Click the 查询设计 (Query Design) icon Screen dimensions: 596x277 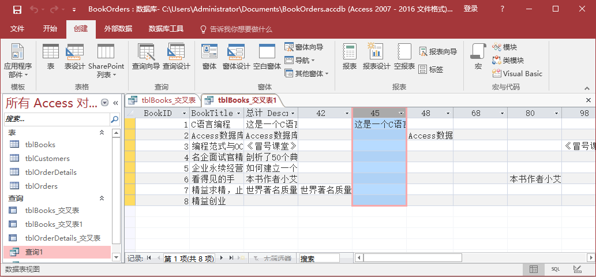coord(176,57)
